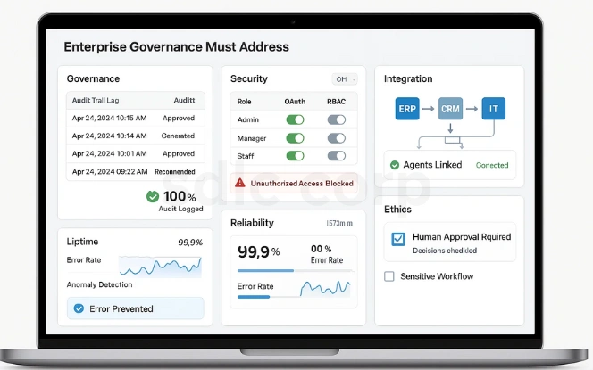Click the green Audit Logged checkmark icon
The image size is (593, 370).
pos(153,196)
